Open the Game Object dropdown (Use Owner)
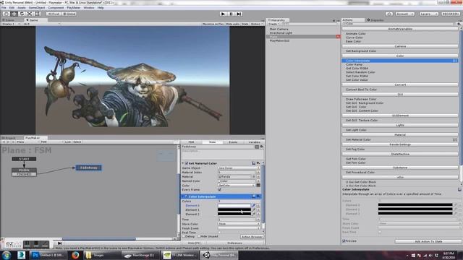 click(239, 168)
